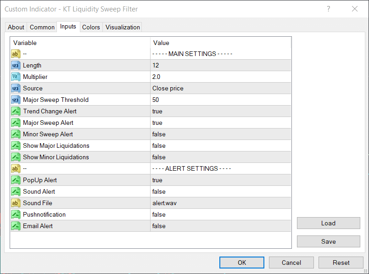Switch to the Common tab
The image size is (369, 274).
coord(42,27)
